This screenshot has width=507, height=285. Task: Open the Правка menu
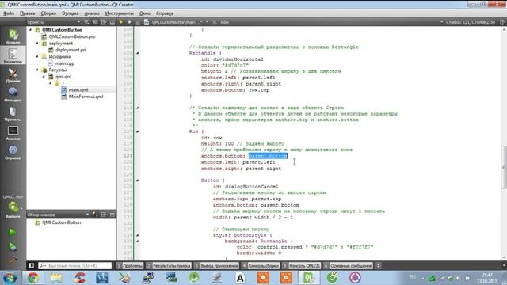tap(27, 13)
